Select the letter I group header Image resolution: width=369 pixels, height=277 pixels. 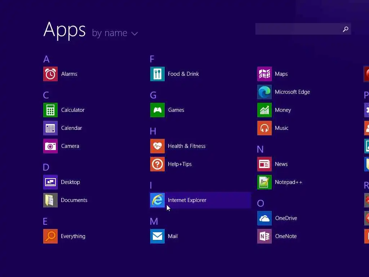tap(151, 185)
